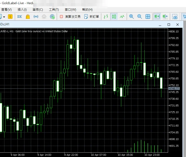The image size is (186, 157).
Task: Click the gold dollar sign icon
Action: [x=10, y=16]
